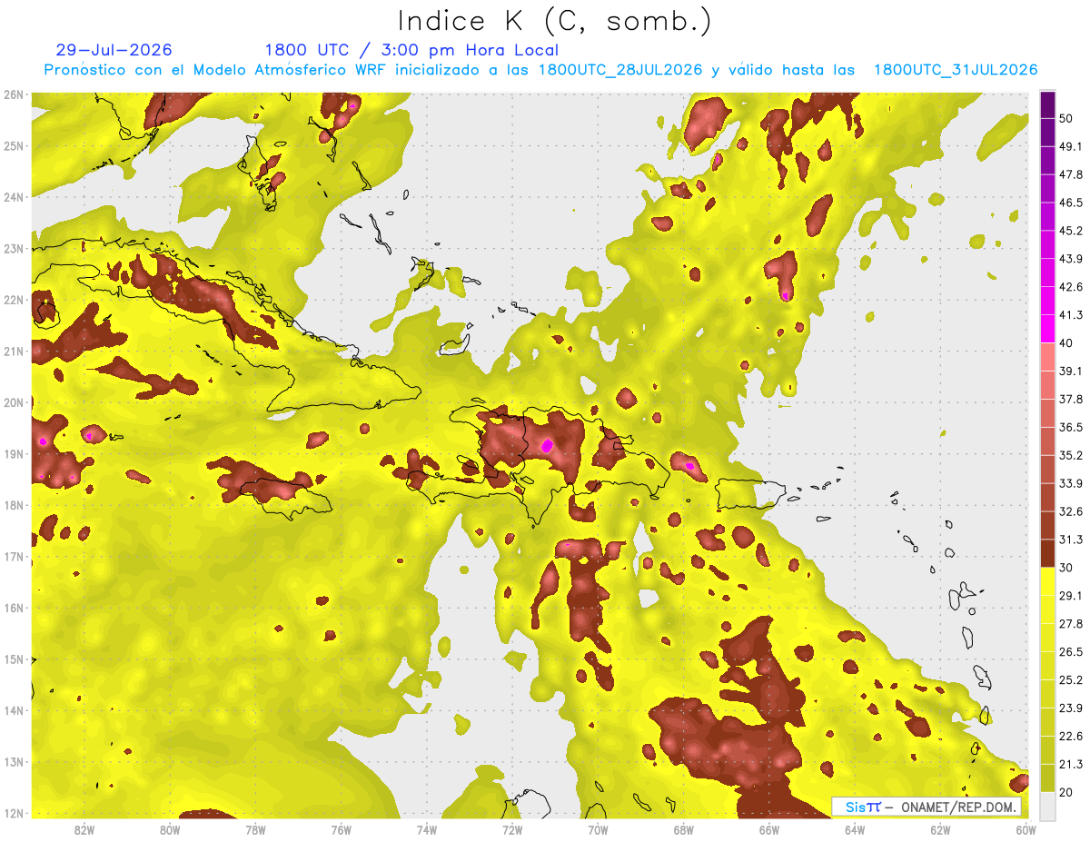Click the "70W" longitude label

[598, 829]
